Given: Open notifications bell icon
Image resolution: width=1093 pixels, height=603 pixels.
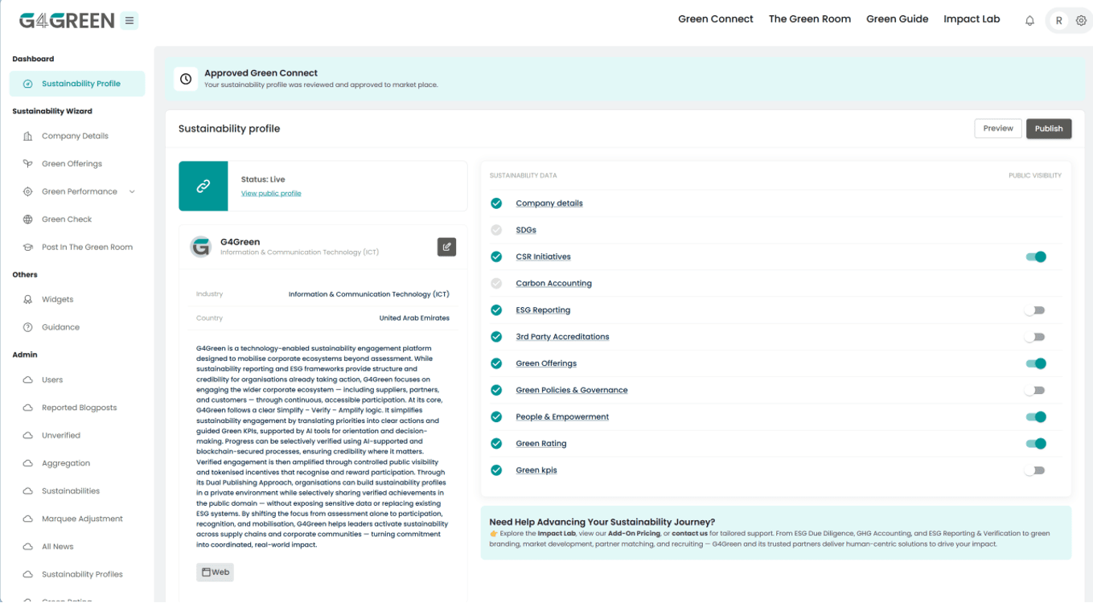Looking at the screenshot, I should 1029,21.
